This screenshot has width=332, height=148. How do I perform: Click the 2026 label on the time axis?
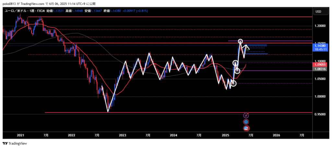(276, 134)
